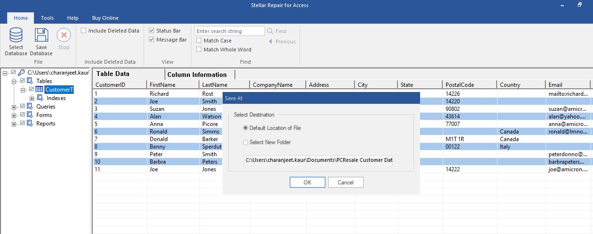Expand the Forms tree node

(14, 115)
